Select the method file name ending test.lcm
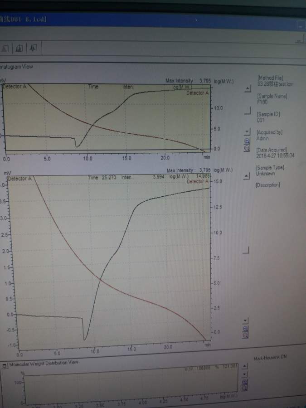This screenshot has width=306, height=408. pyautogui.click(x=275, y=84)
